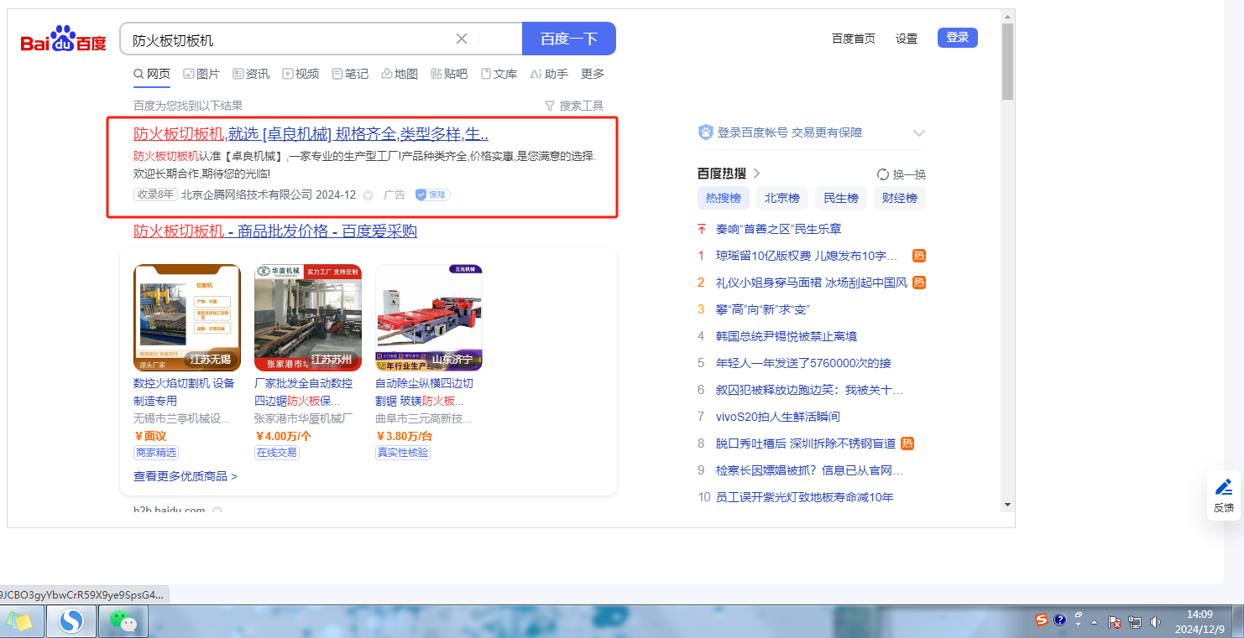Screen dimensions: 1244x638
Task: Switch to the 民生榜 tab
Action: point(841,199)
